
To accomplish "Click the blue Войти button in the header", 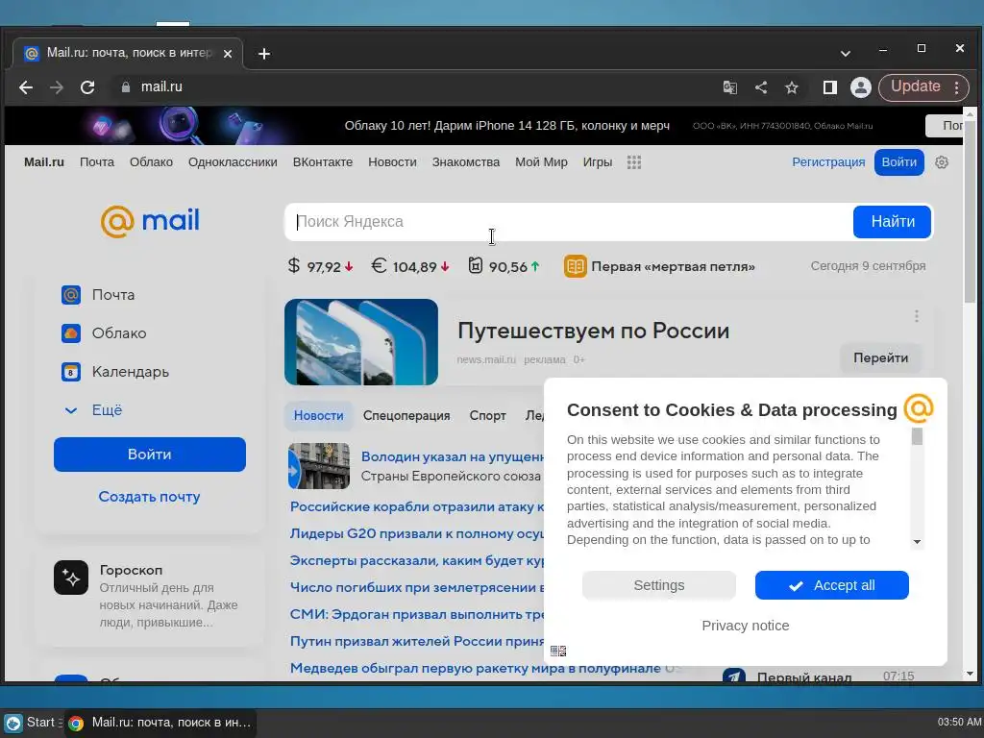I will 898,162.
